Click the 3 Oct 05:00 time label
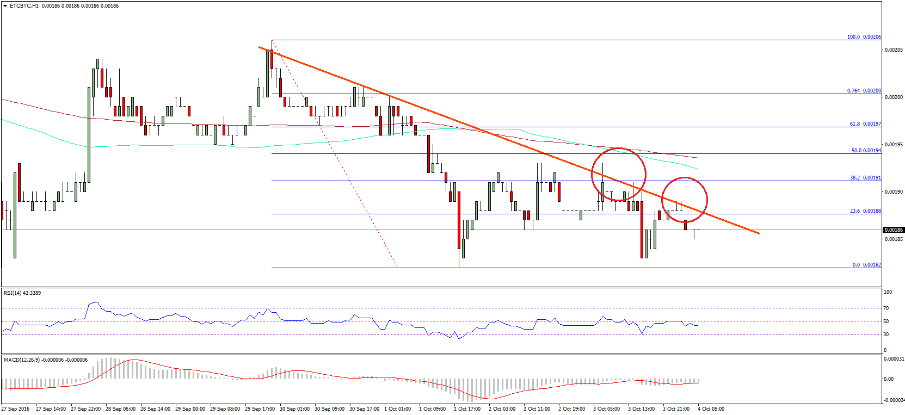 pyautogui.click(x=607, y=409)
